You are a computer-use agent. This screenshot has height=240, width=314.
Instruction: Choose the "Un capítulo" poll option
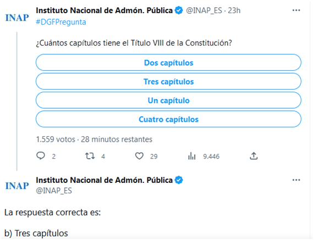pyautogui.click(x=168, y=100)
